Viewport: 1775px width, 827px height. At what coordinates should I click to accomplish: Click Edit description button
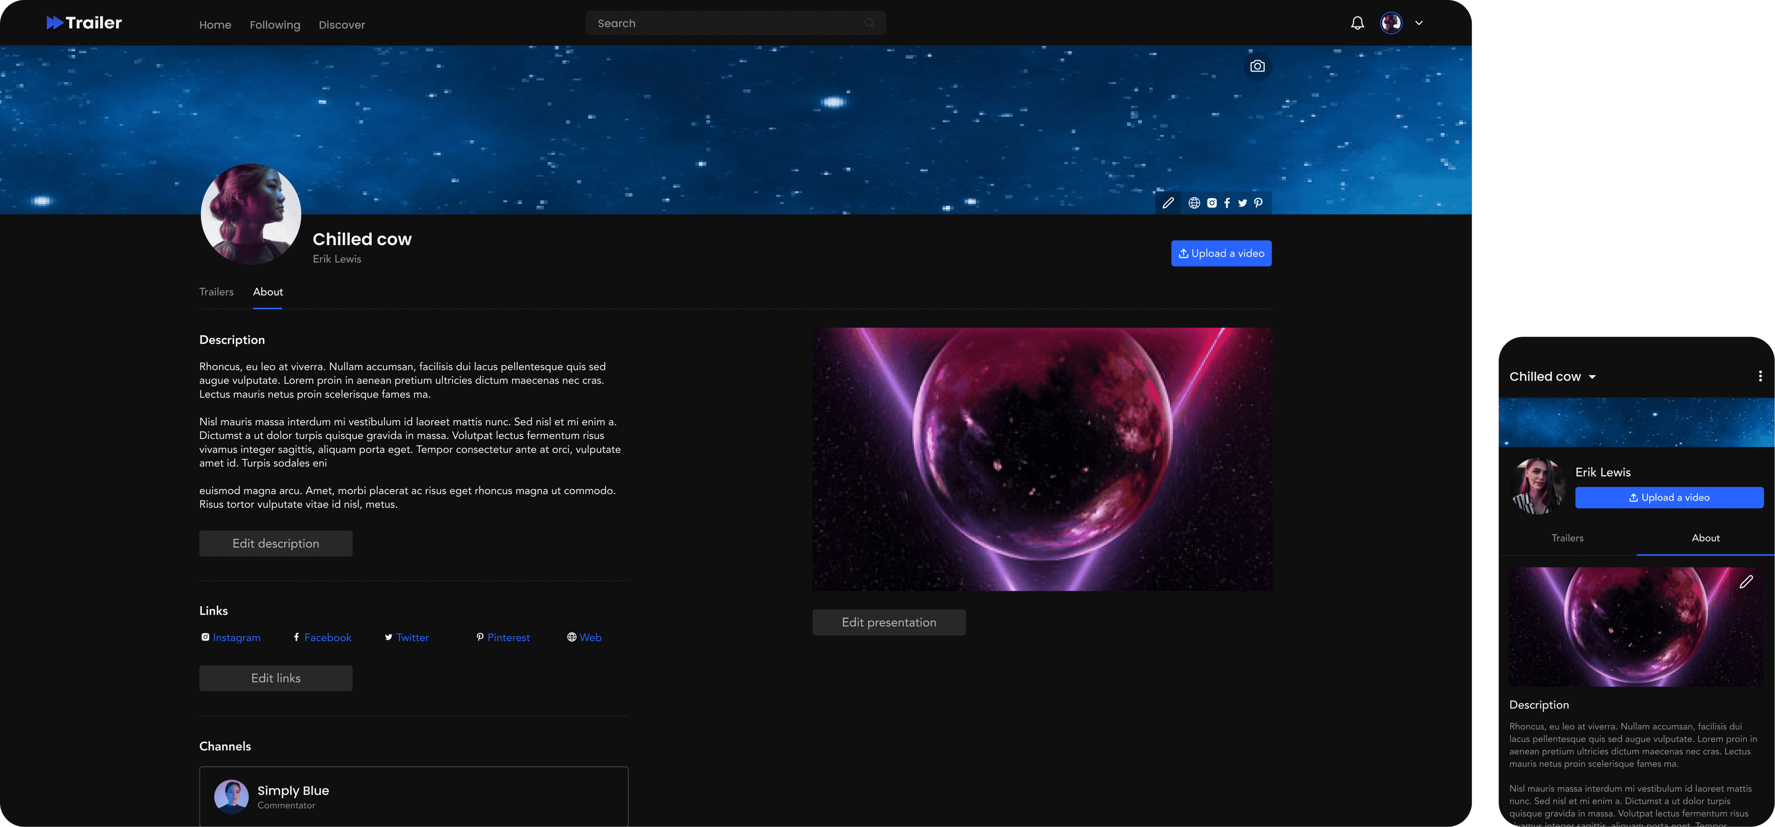pos(275,544)
